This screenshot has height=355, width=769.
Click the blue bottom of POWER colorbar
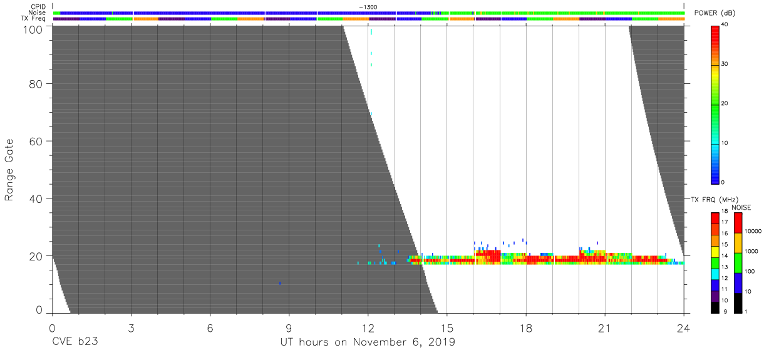(715, 177)
